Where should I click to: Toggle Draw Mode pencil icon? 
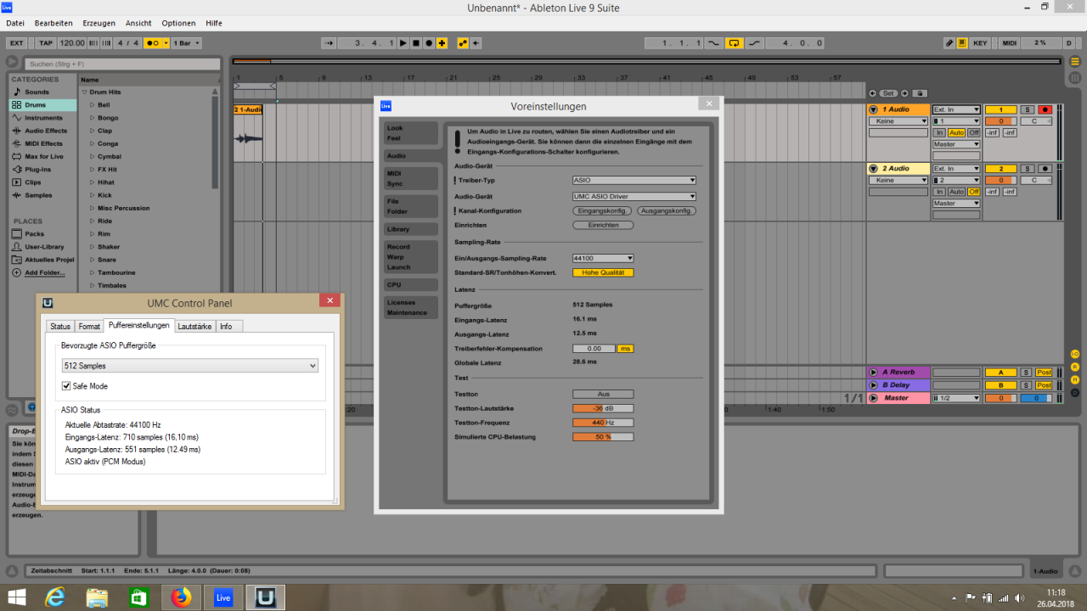(x=949, y=42)
